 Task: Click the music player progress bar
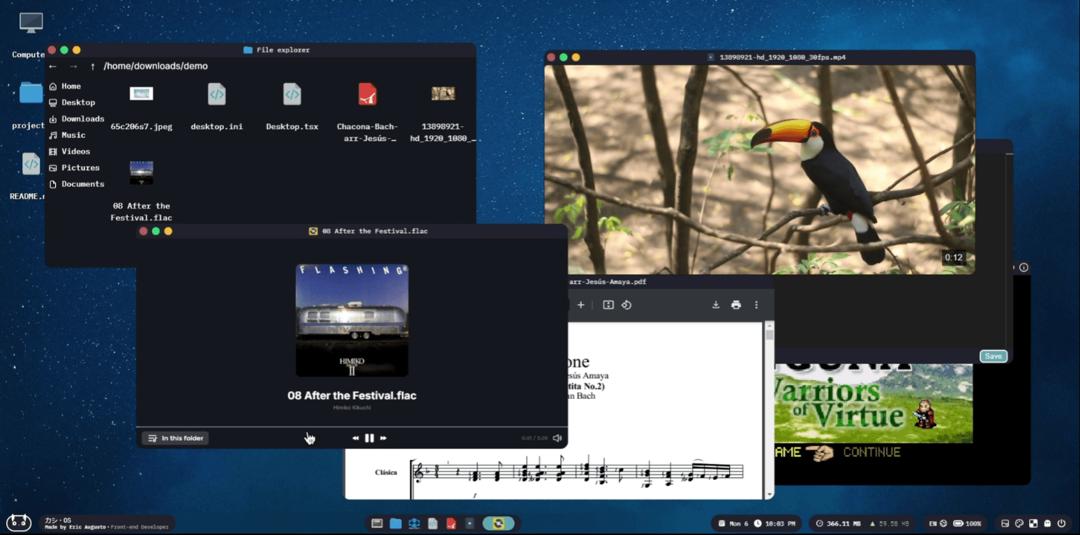[352, 426]
